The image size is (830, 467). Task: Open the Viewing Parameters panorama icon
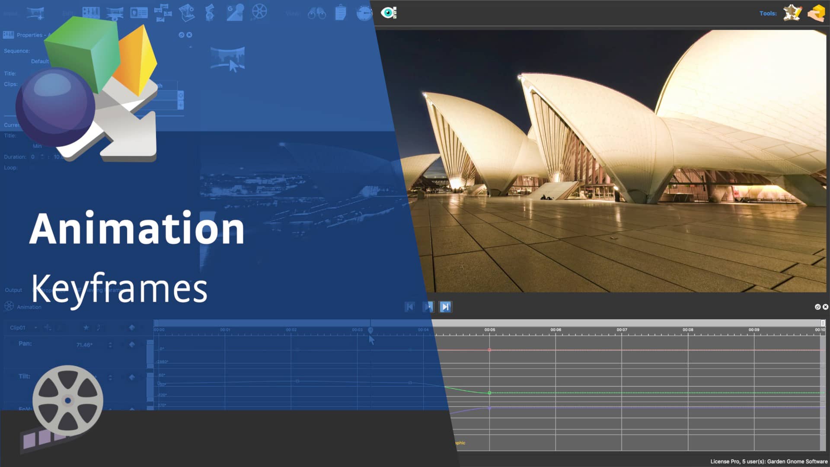pyautogui.click(x=115, y=13)
